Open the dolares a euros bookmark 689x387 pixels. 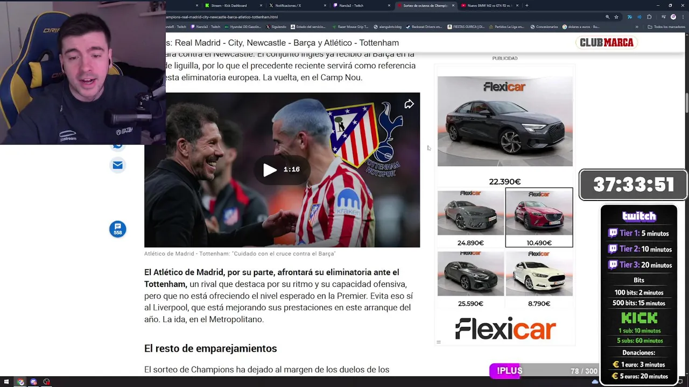[x=581, y=26]
